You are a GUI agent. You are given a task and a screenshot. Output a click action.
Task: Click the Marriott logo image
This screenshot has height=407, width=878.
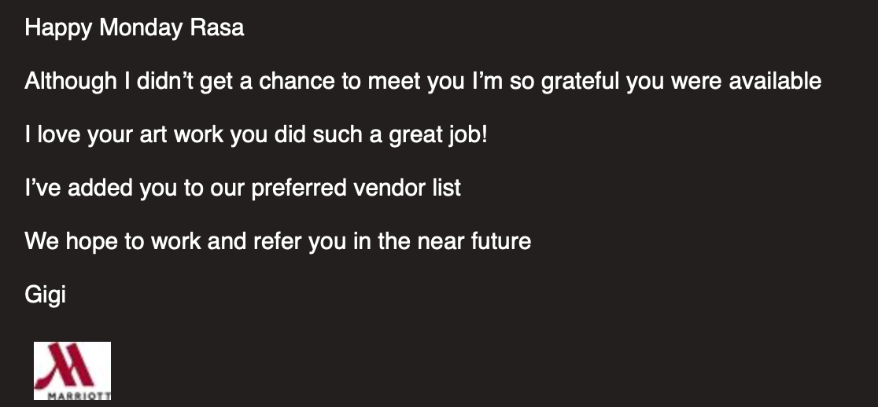tap(72, 371)
